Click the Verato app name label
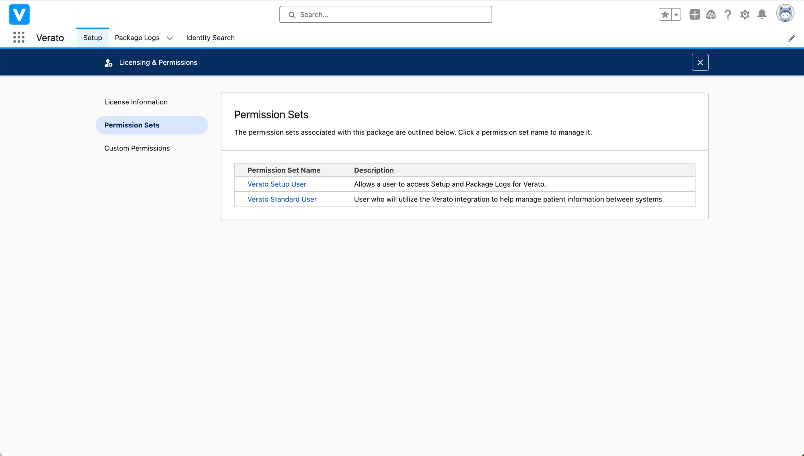Screen dimensions: 804x456 (50, 38)
